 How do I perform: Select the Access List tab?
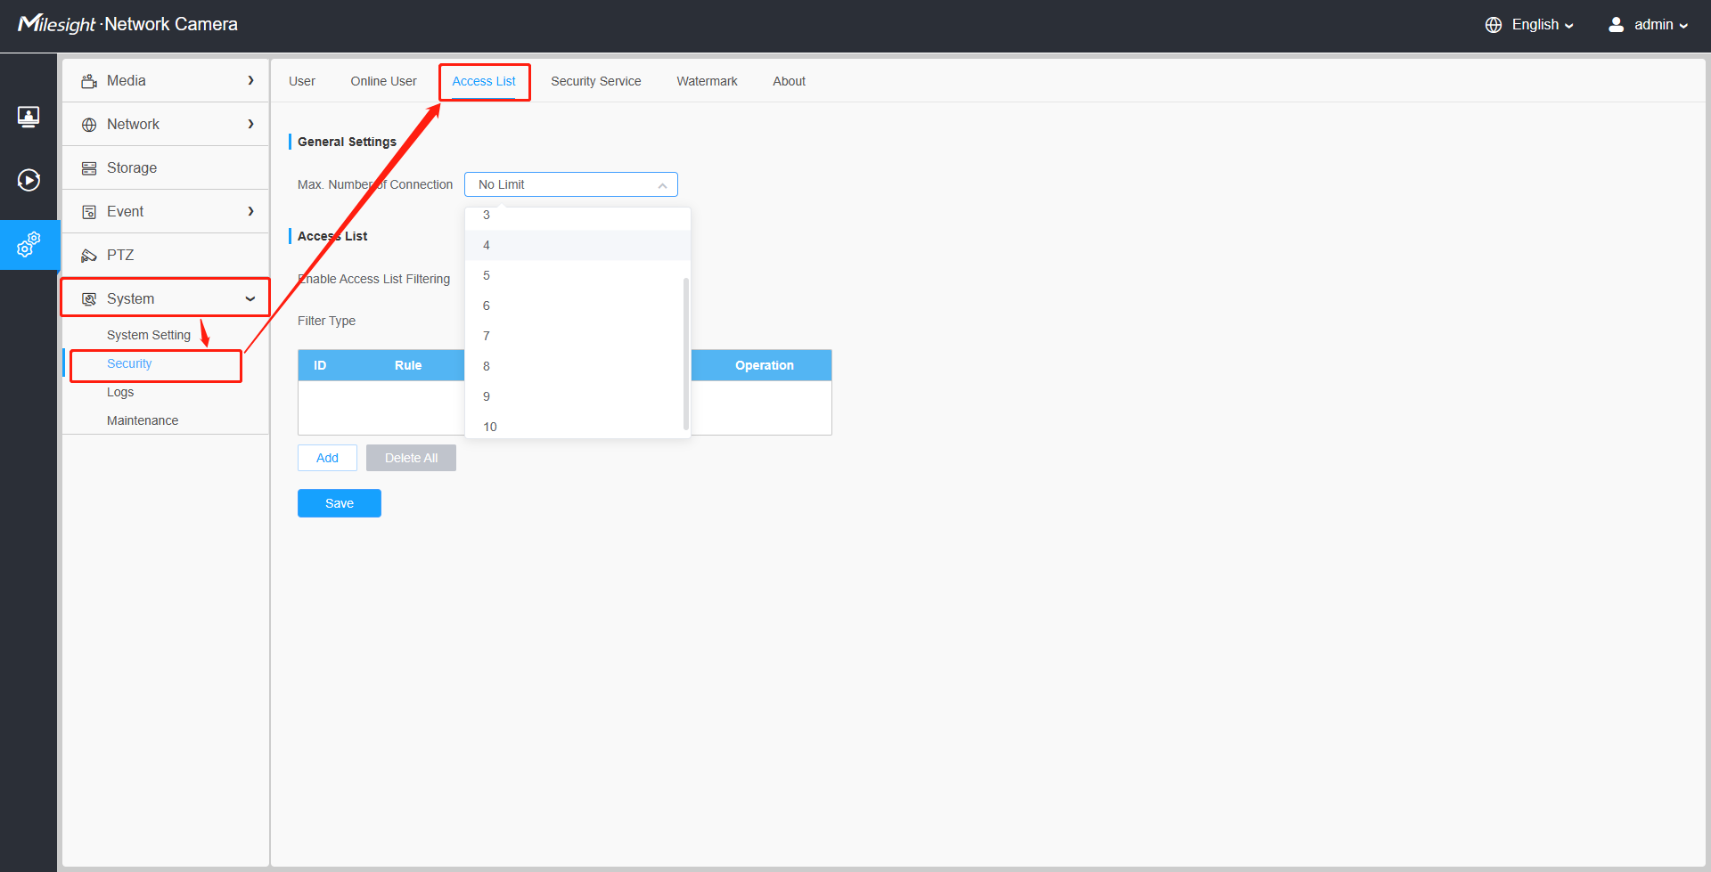point(484,81)
